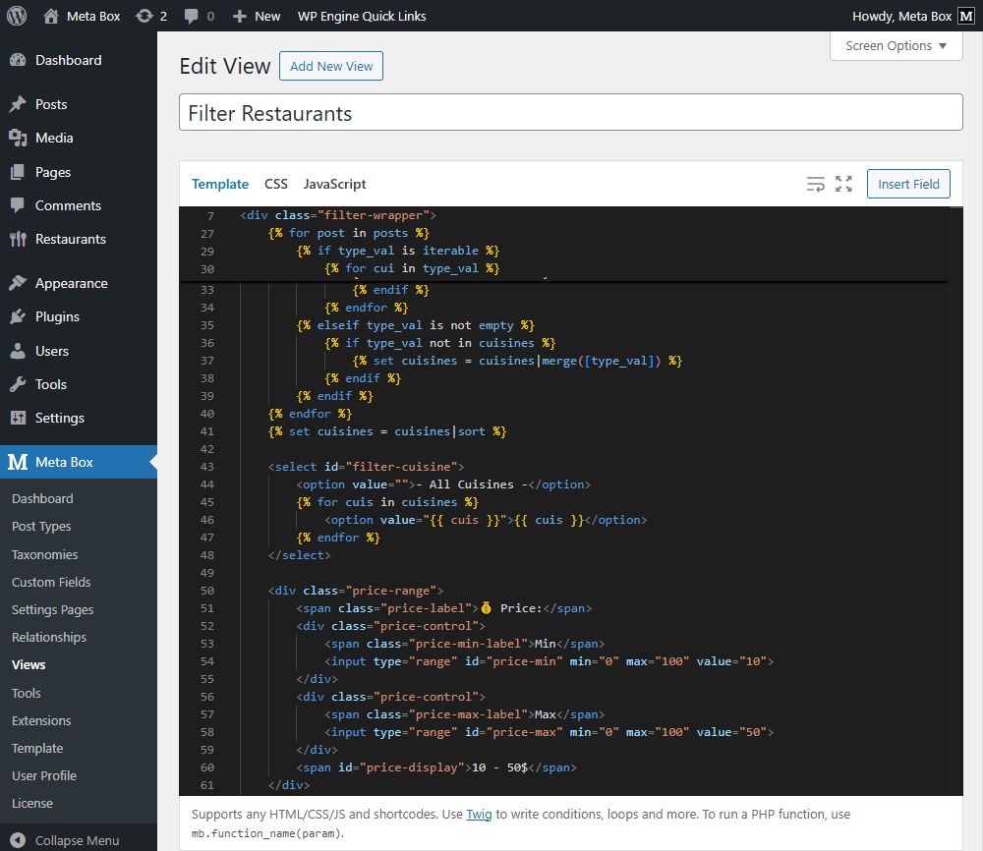This screenshot has height=851, width=983.
Task: Switch to the CSS tab
Action: 276,184
